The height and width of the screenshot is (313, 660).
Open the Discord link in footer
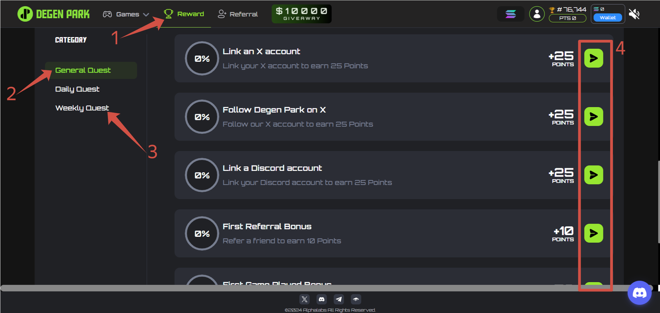[322, 299]
